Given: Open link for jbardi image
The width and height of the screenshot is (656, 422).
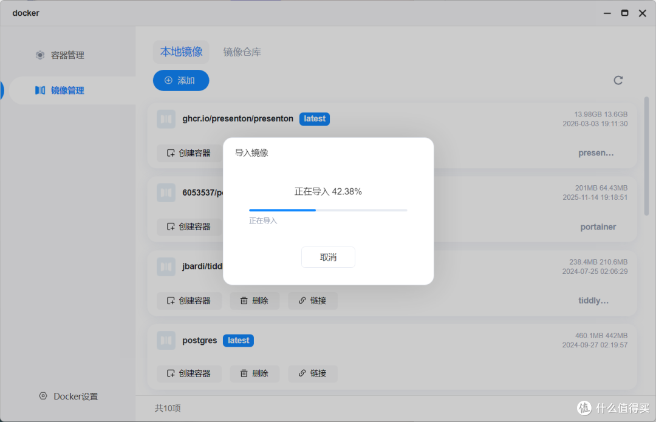Looking at the screenshot, I should 313,301.
